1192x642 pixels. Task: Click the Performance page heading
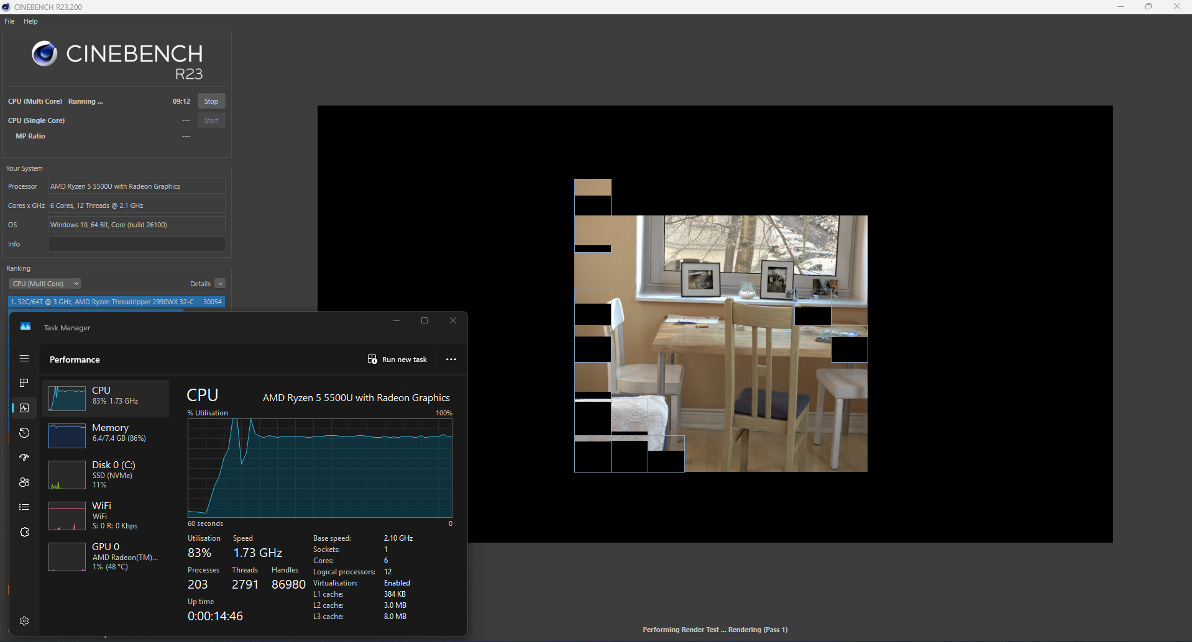75,359
